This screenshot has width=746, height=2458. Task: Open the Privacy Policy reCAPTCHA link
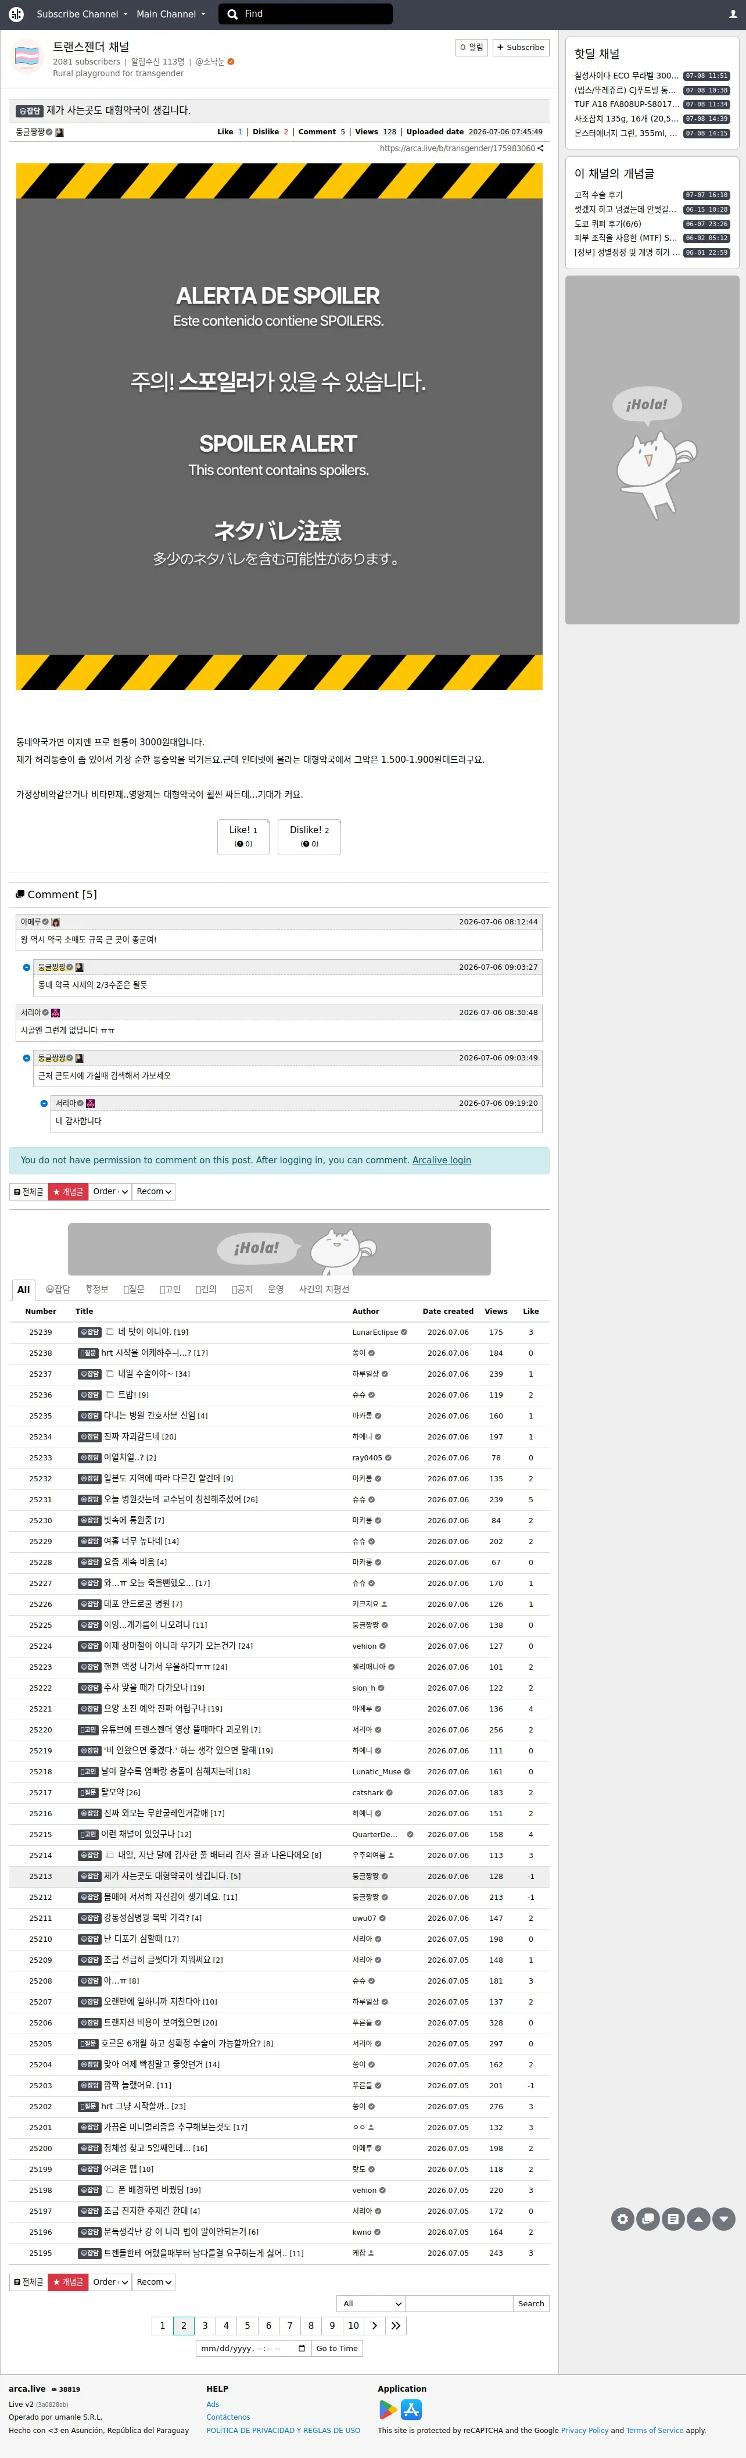(x=585, y=2430)
